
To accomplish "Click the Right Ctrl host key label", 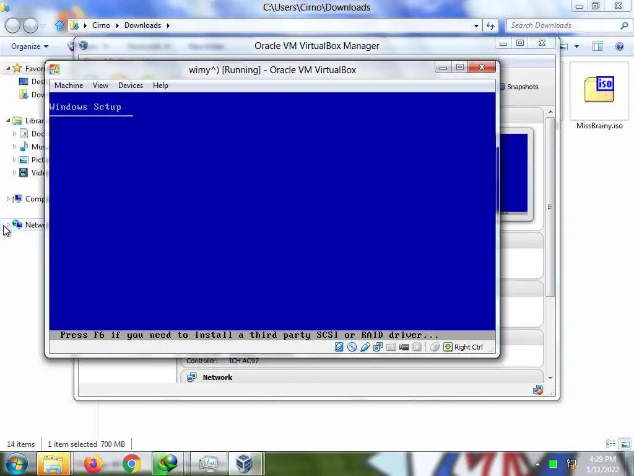I will point(468,347).
